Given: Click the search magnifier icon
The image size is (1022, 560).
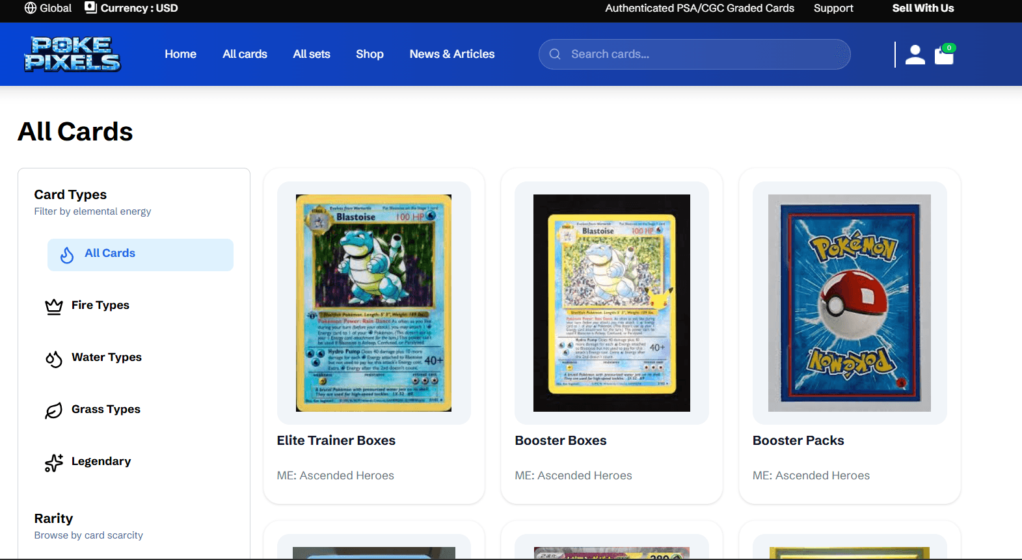Looking at the screenshot, I should 555,54.
